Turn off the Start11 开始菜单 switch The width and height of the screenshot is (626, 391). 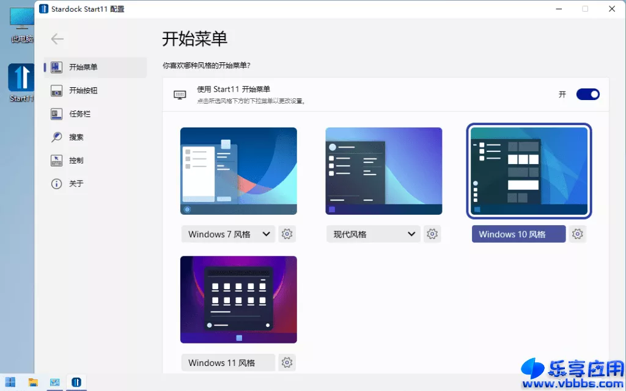587,94
